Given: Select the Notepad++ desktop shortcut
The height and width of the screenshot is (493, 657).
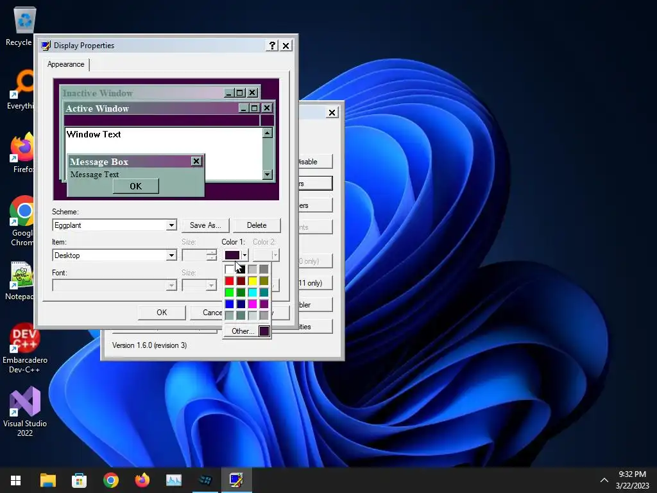Looking at the screenshot, I should point(21,281).
